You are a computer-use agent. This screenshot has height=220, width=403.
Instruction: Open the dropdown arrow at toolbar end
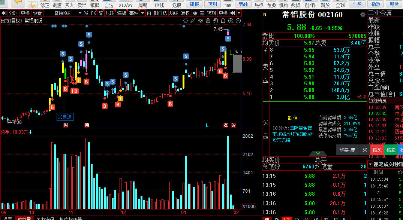(239, 13)
